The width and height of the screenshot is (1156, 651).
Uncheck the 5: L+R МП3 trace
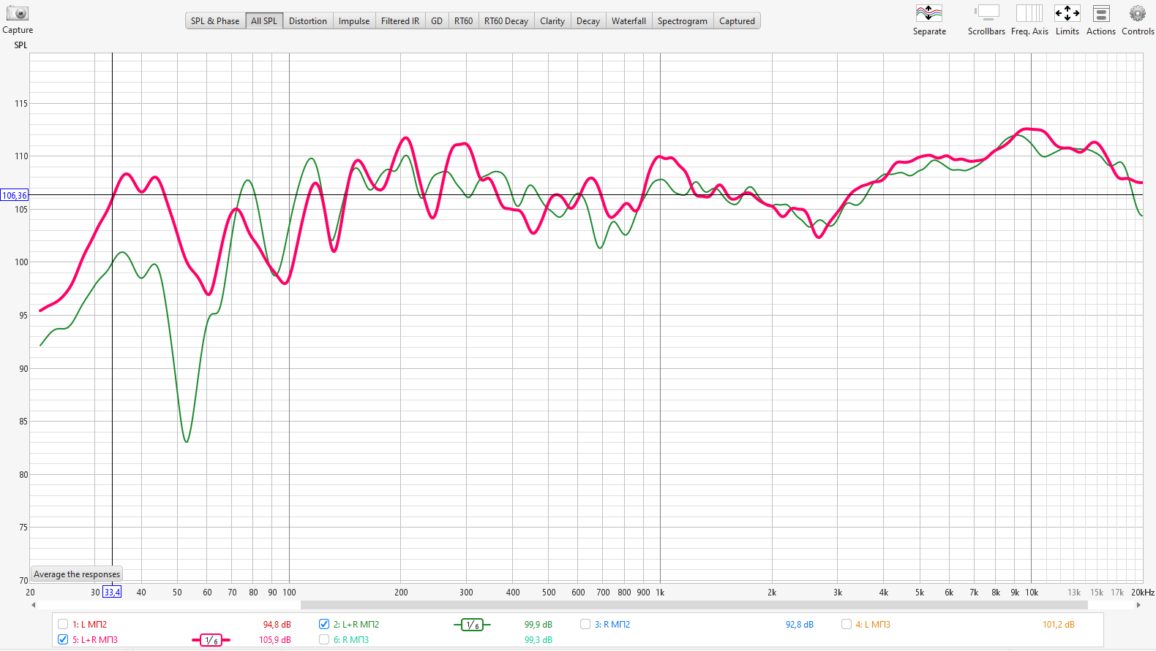[x=63, y=639]
